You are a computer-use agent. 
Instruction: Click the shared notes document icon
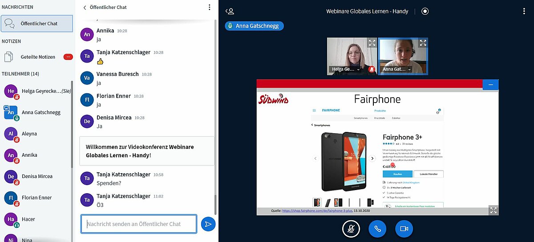click(9, 57)
